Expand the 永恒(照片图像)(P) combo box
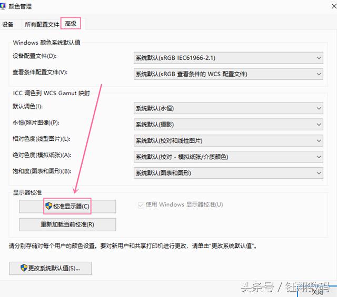The width and height of the screenshot is (337, 297). pyautogui.click(x=228, y=125)
